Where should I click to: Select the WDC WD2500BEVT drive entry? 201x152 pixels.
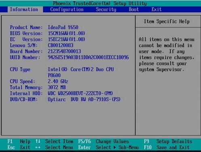[80, 93]
